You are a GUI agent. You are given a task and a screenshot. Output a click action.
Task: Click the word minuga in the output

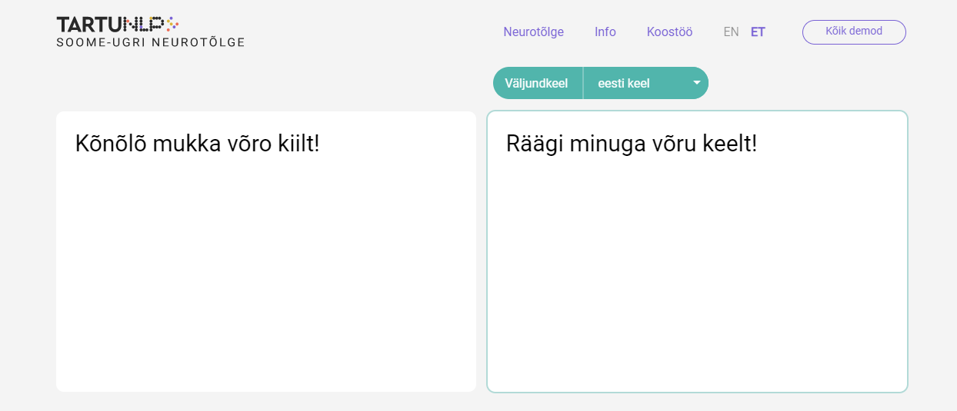(607, 144)
